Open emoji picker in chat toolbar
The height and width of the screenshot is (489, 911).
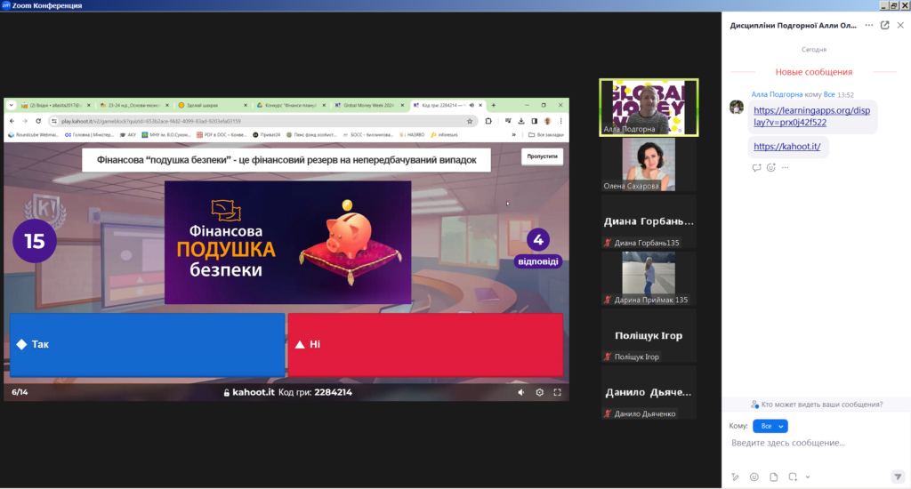tap(754, 477)
